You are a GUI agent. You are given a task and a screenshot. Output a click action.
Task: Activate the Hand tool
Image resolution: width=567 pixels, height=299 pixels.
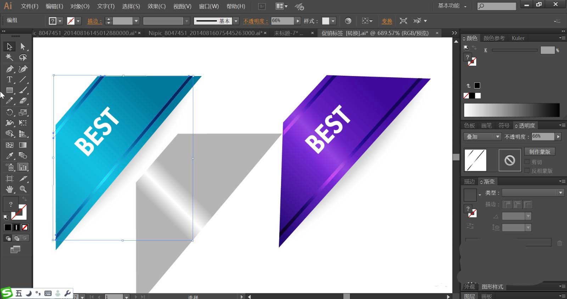click(10, 189)
